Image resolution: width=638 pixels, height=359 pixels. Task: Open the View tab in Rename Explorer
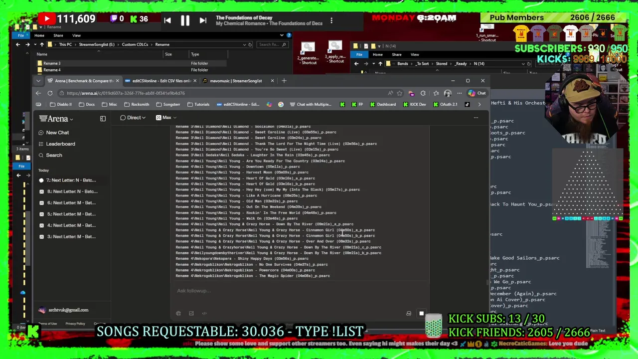coord(76,35)
